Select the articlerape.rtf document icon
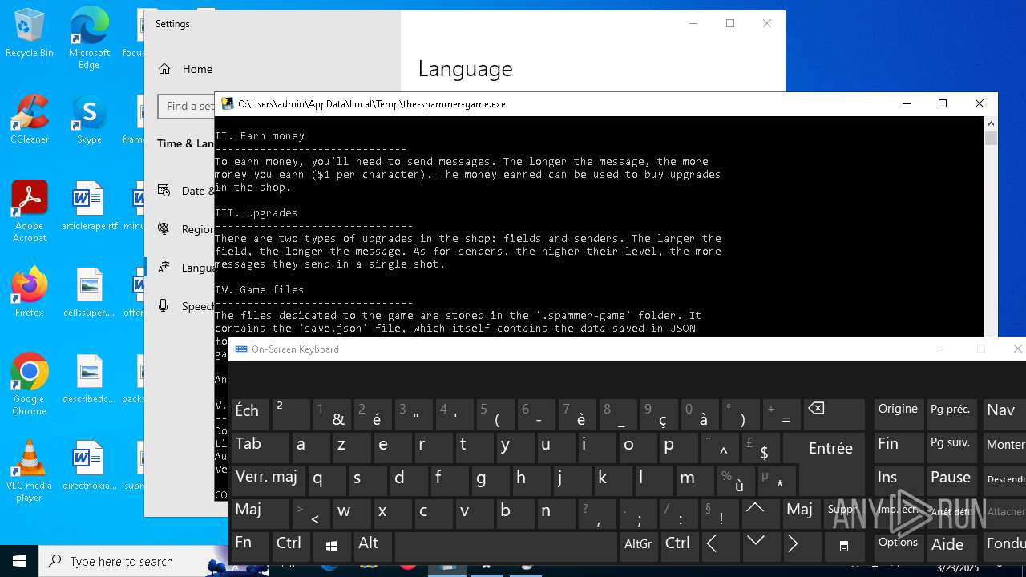 tap(89, 206)
